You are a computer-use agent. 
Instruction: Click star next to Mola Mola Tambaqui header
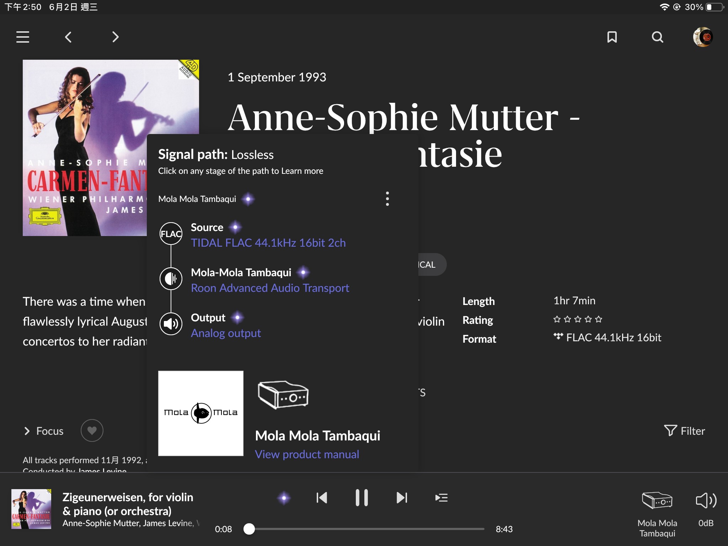tap(248, 199)
